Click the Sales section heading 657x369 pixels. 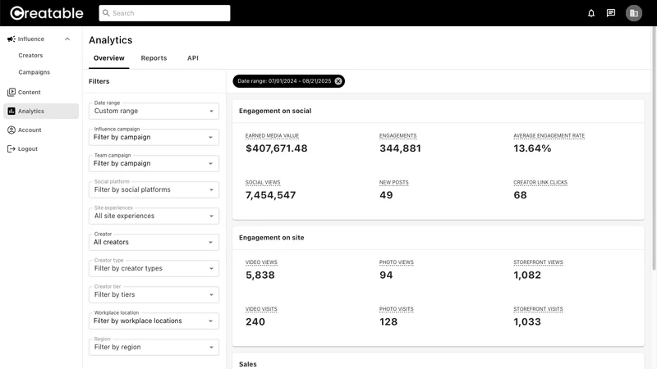[248, 364]
